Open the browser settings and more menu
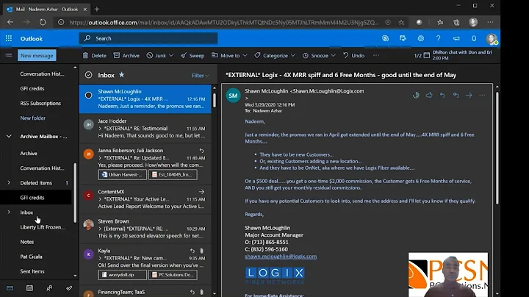The width and height of the screenshot is (529, 297). click(x=490, y=22)
